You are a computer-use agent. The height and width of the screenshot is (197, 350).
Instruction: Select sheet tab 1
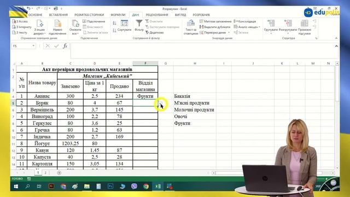click(x=38, y=173)
